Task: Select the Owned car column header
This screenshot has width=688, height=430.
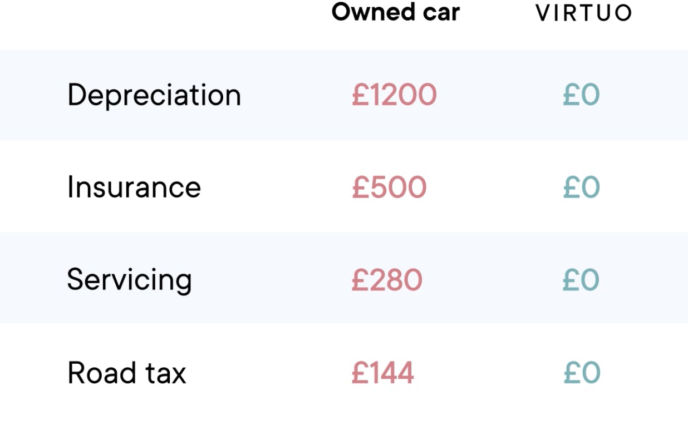Action: coord(395,12)
